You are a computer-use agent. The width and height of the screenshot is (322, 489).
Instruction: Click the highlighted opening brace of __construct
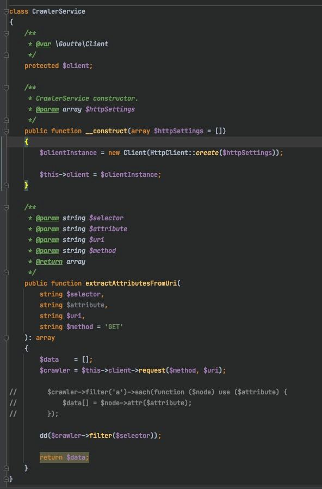27,142
